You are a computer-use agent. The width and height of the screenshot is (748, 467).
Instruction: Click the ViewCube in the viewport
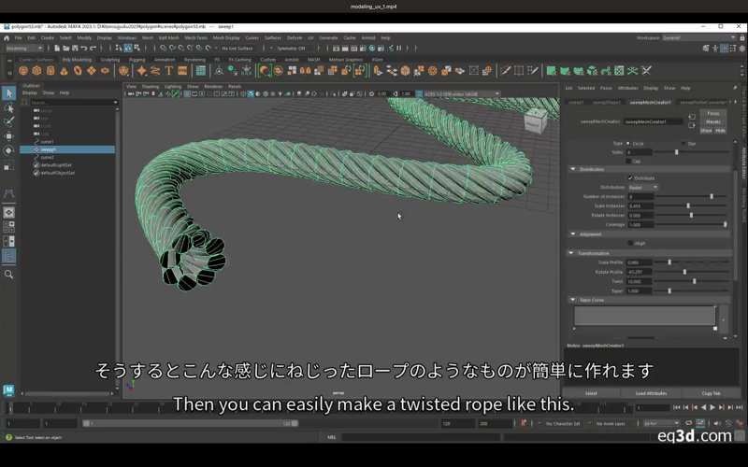[535, 120]
